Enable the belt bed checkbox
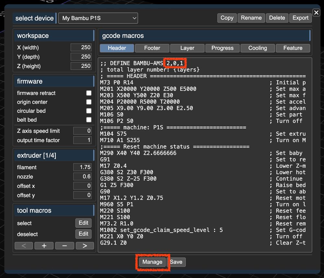Viewport: 324px width, 278px height. click(x=89, y=120)
